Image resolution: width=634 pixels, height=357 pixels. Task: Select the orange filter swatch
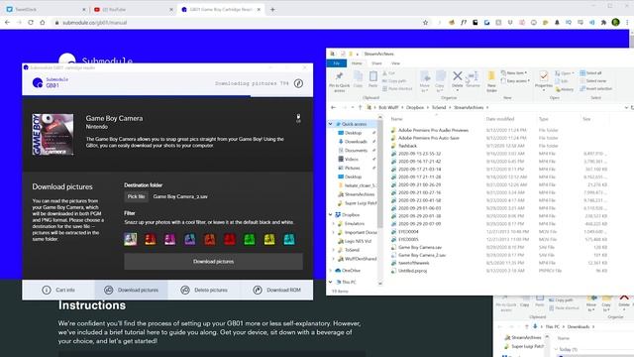[x=209, y=239]
